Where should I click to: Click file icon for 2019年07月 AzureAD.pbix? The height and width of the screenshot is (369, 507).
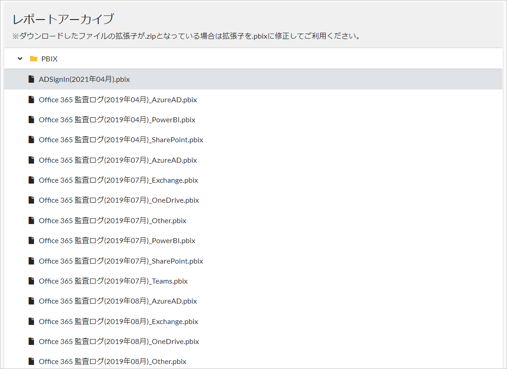31,160
